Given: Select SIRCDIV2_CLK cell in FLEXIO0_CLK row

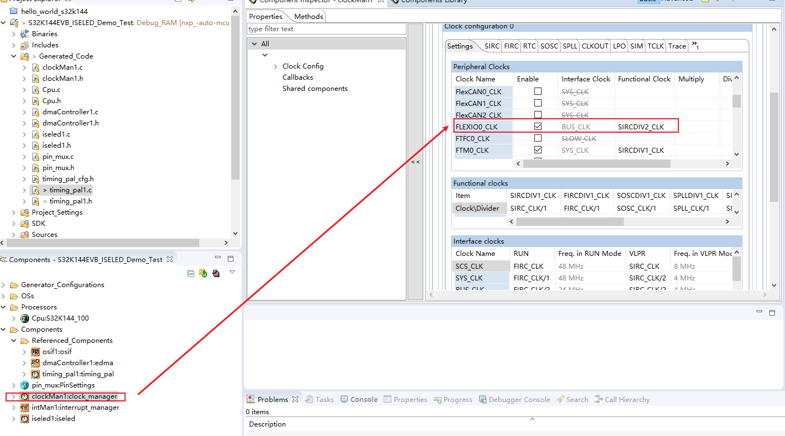Looking at the screenshot, I should pos(644,127).
